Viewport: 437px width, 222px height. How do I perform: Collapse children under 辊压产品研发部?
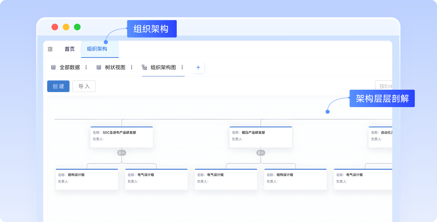pyautogui.click(x=261, y=153)
